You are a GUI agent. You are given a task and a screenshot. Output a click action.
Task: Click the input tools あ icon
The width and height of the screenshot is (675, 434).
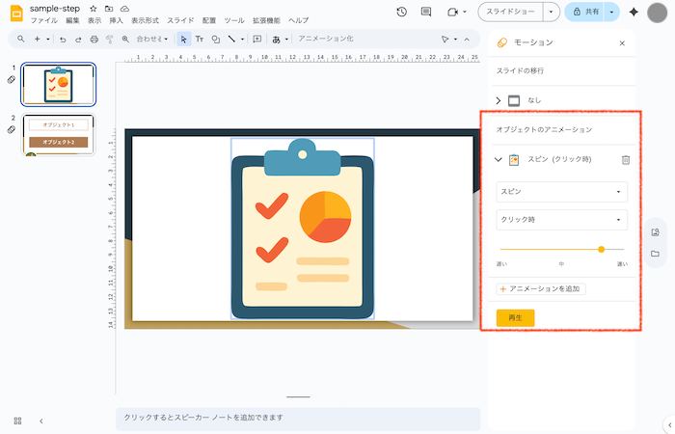coord(277,40)
